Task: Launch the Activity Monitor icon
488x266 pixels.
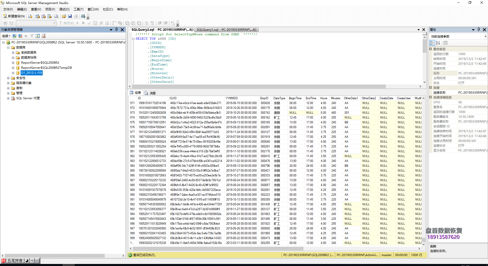Action: tap(83, 16)
